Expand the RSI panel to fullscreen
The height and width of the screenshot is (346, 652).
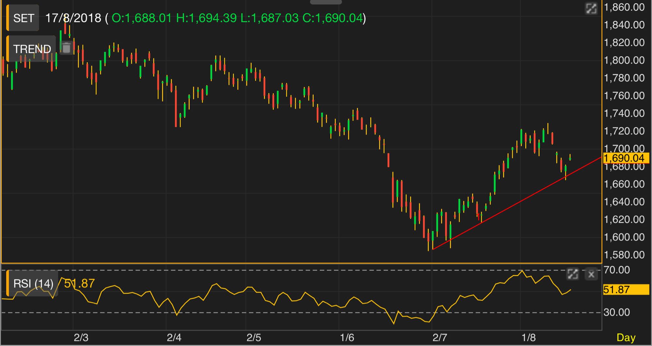click(573, 274)
